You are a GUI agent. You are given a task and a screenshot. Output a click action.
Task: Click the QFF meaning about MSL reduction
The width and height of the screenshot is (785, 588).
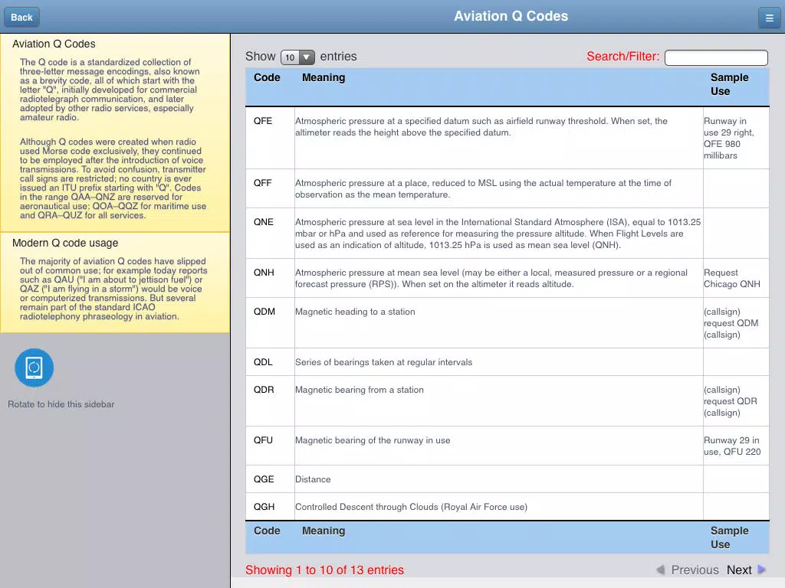click(x=483, y=188)
